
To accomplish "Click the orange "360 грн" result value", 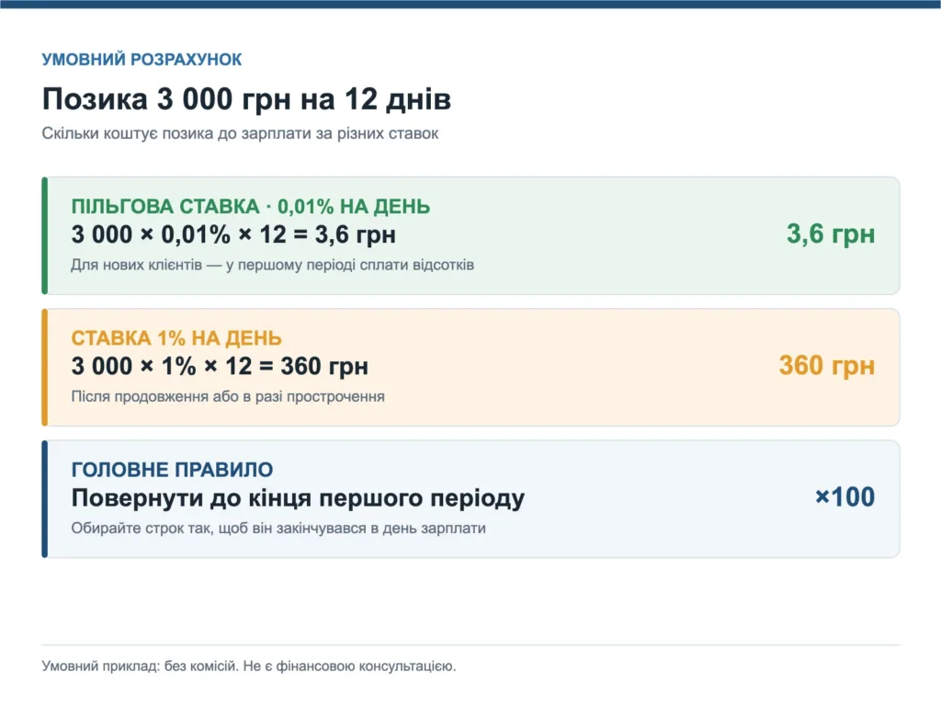I will 827,365.
